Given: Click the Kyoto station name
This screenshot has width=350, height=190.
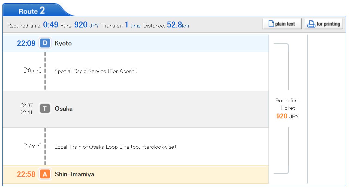Looking at the screenshot, I should pos(63,43).
